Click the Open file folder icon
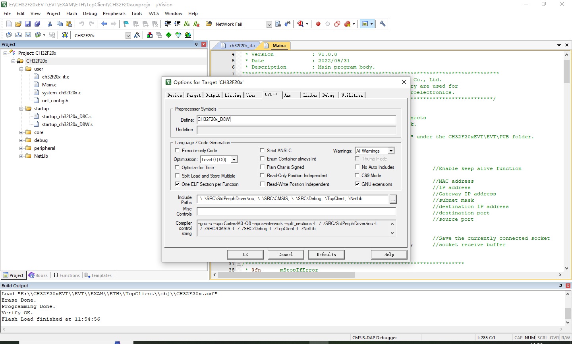 18,24
